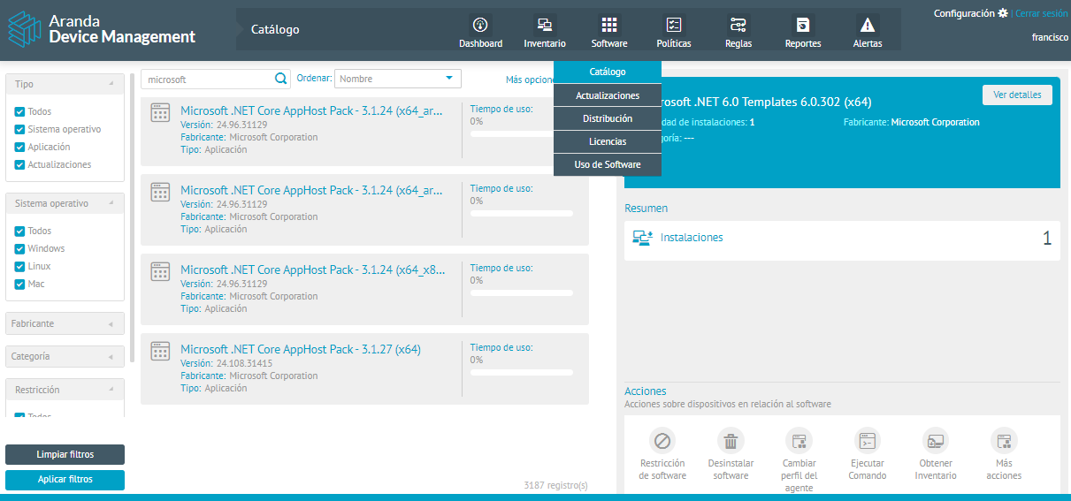
Task: Collapse the Sistema operativo filter header
Action: pos(65,203)
